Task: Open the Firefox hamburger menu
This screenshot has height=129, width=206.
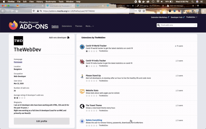Action: click(203, 11)
